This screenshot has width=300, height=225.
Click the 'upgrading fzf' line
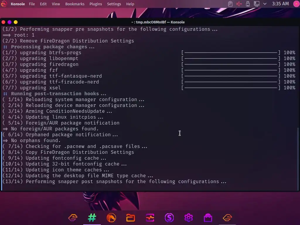click(x=30, y=70)
